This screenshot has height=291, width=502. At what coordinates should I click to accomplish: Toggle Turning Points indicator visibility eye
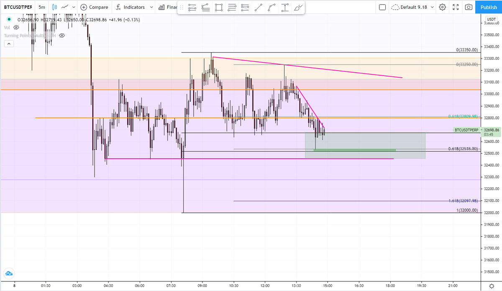click(x=62, y=35)
